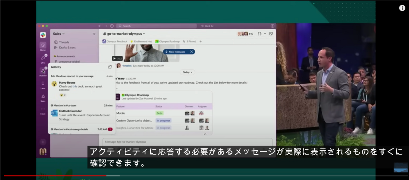
Task: Click the plus create button in sidebar
Action: 43,142
